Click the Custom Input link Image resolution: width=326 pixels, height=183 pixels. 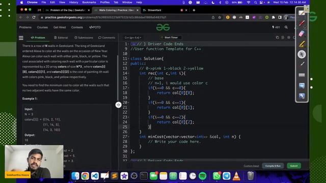[x=251, y=166]
